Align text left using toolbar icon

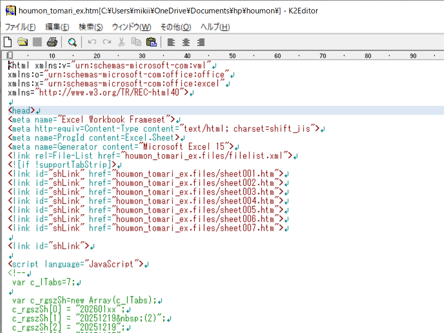(171, 42)
